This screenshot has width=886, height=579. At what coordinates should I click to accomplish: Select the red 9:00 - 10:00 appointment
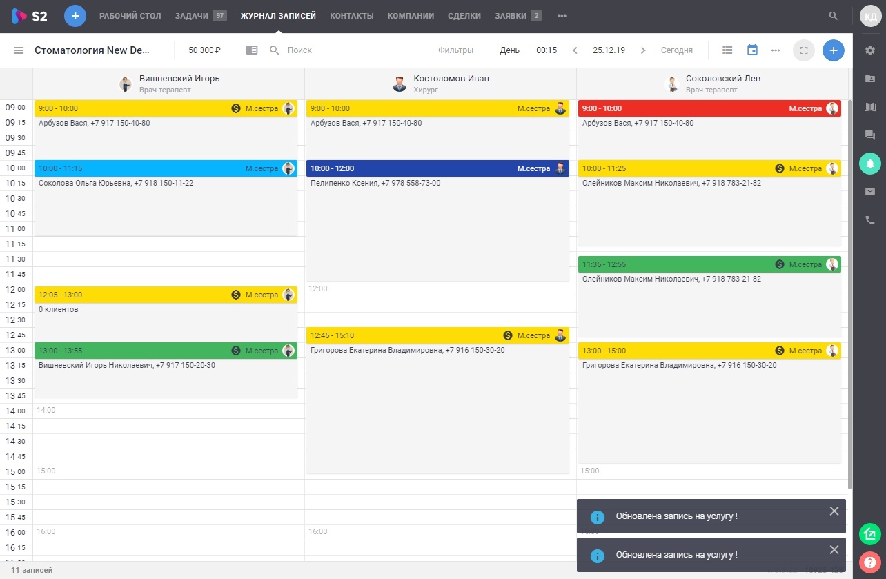709,108
